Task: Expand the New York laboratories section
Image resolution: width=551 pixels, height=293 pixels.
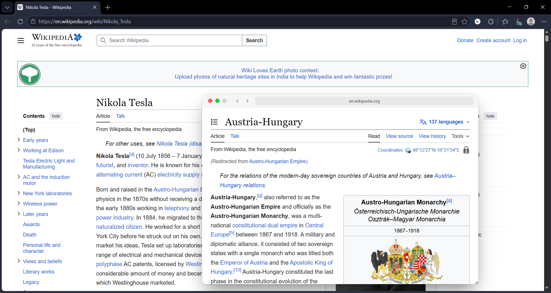Action: click(x=19, y=193)
